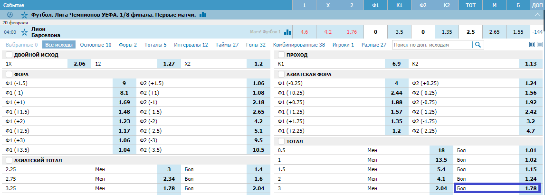Bet on Лион win at 4.6
Image resolution: width=545 pixels, height=195 pixels.
(x=304, y=32)
